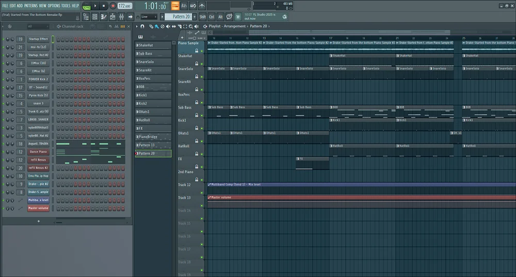Click the Play button

(95, 6)
